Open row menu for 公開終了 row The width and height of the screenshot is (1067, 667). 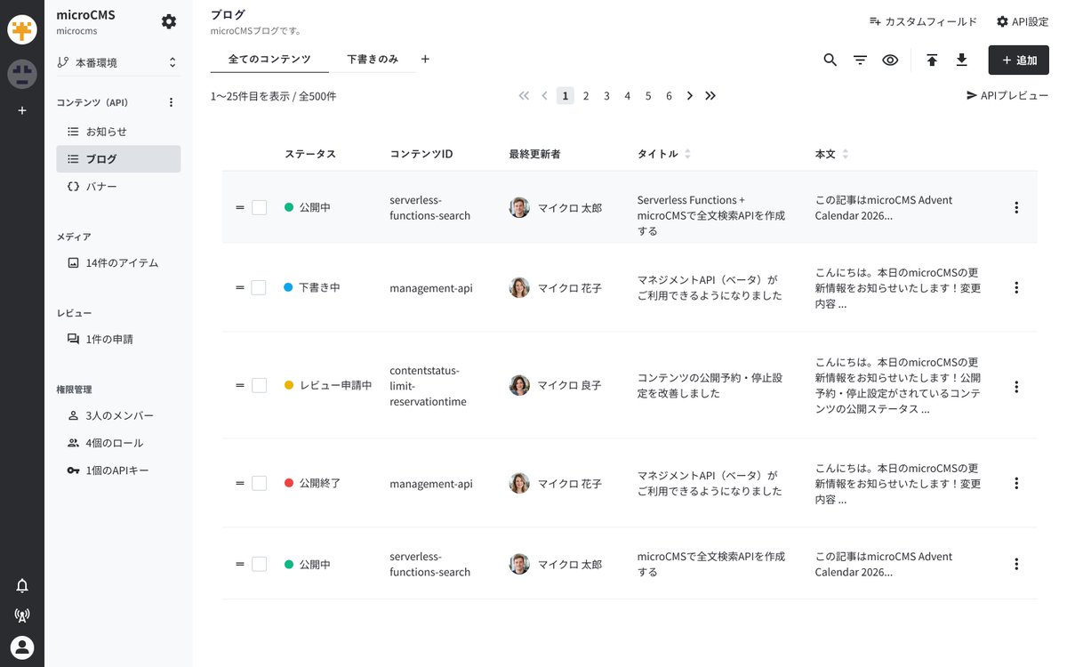[x=1016, y=483]
